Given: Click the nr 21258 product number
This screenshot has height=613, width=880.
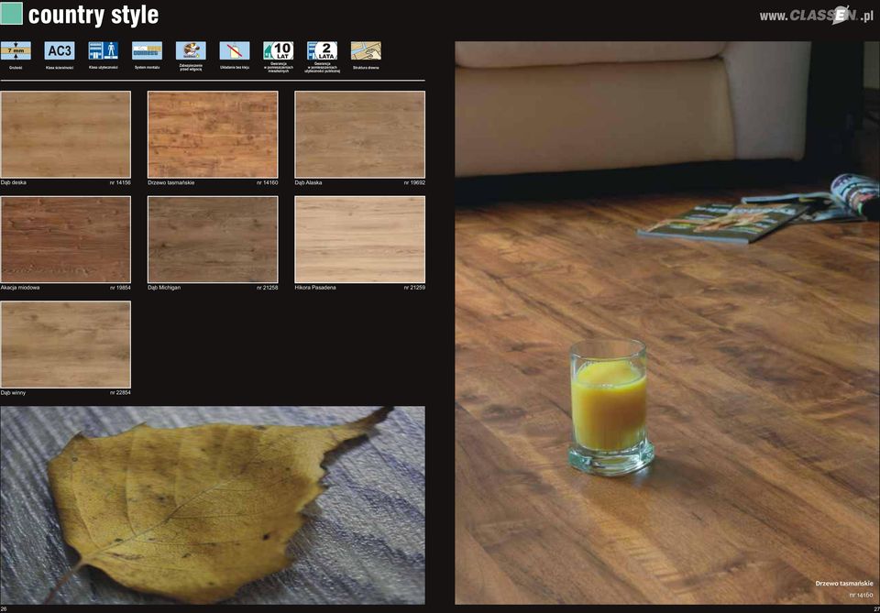Looking at the screenshot, I should tap(267, 288).
